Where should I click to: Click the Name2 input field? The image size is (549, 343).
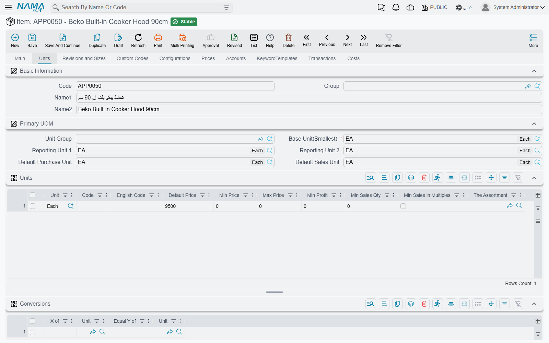(x=309, y=109)
